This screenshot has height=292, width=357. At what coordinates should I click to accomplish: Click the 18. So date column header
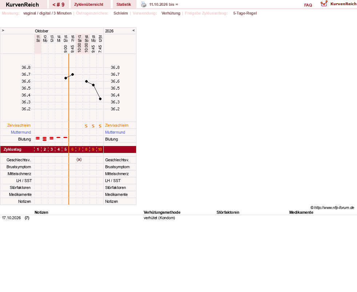tap(87, 39)
